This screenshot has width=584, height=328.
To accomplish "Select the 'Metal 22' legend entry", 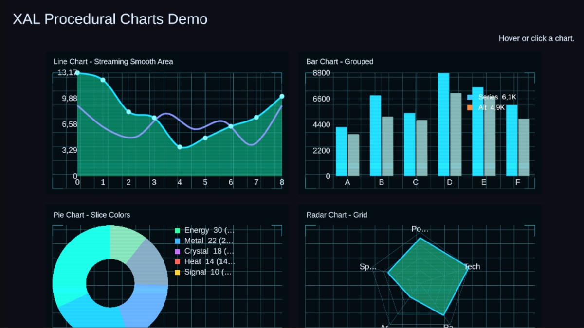I will 204,241.
